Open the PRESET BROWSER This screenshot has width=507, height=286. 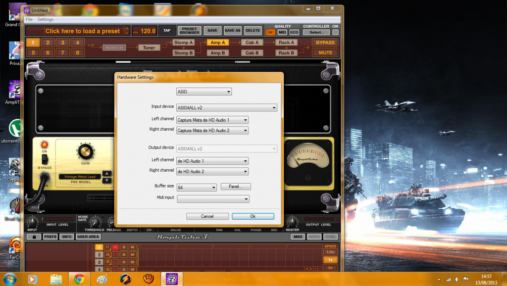click(x=190, y=31)
